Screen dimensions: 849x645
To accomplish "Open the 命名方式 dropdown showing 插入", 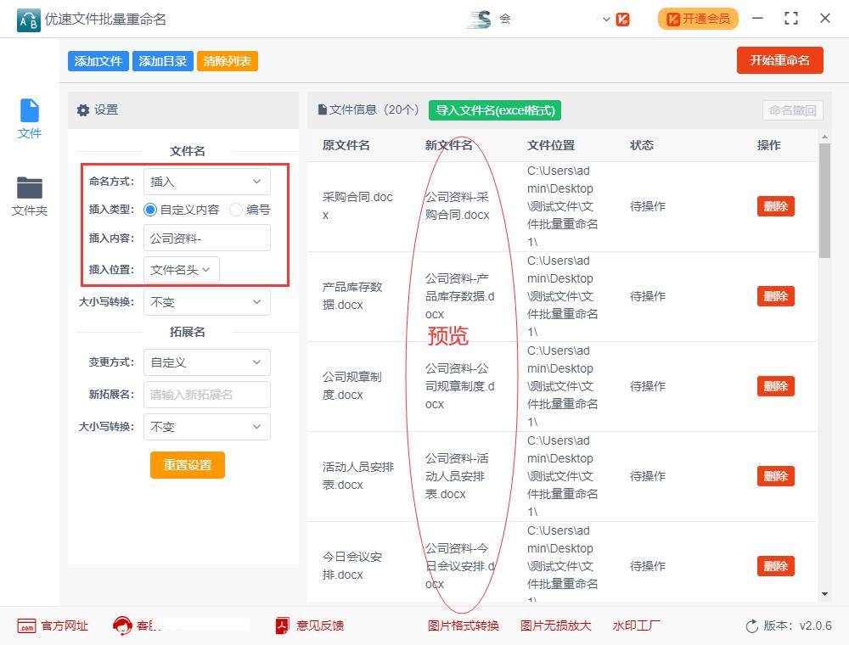I will (206, 181).
